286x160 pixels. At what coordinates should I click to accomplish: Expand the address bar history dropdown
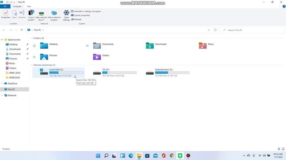209,30
